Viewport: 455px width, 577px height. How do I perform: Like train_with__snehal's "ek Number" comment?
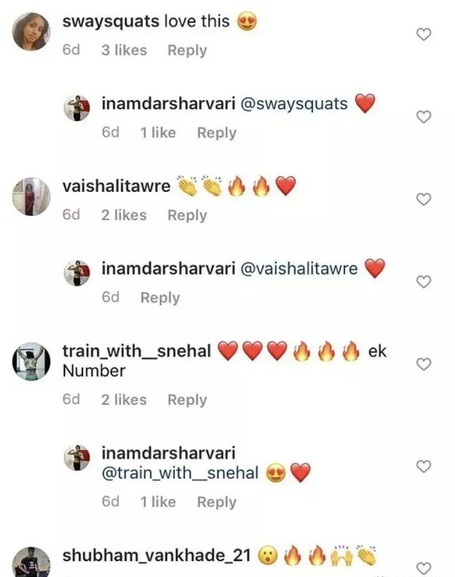coord(423,364)
